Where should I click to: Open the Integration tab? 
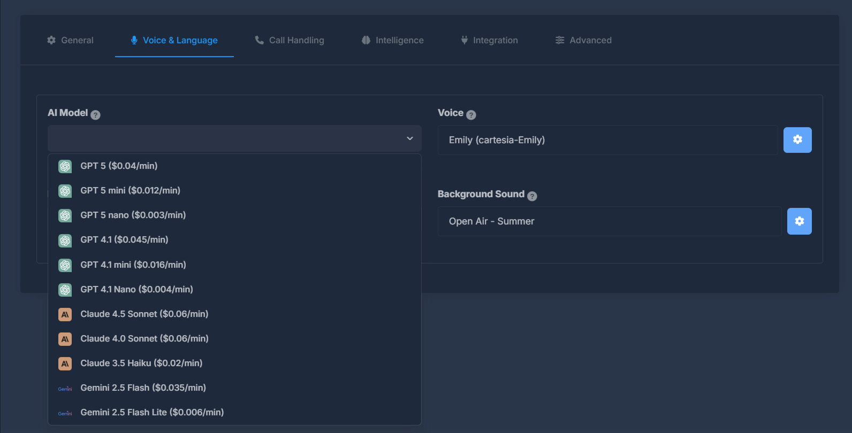[489, 40]
